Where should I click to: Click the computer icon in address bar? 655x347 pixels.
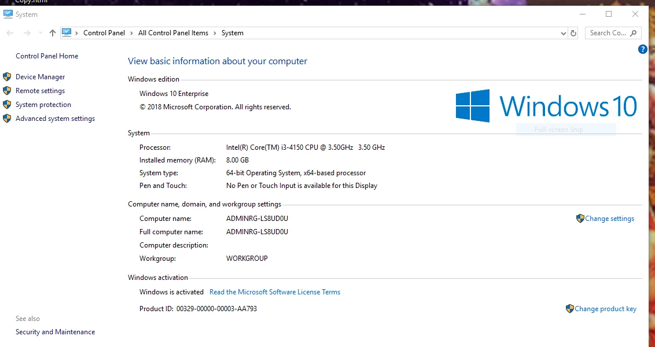tap(67, 32)
